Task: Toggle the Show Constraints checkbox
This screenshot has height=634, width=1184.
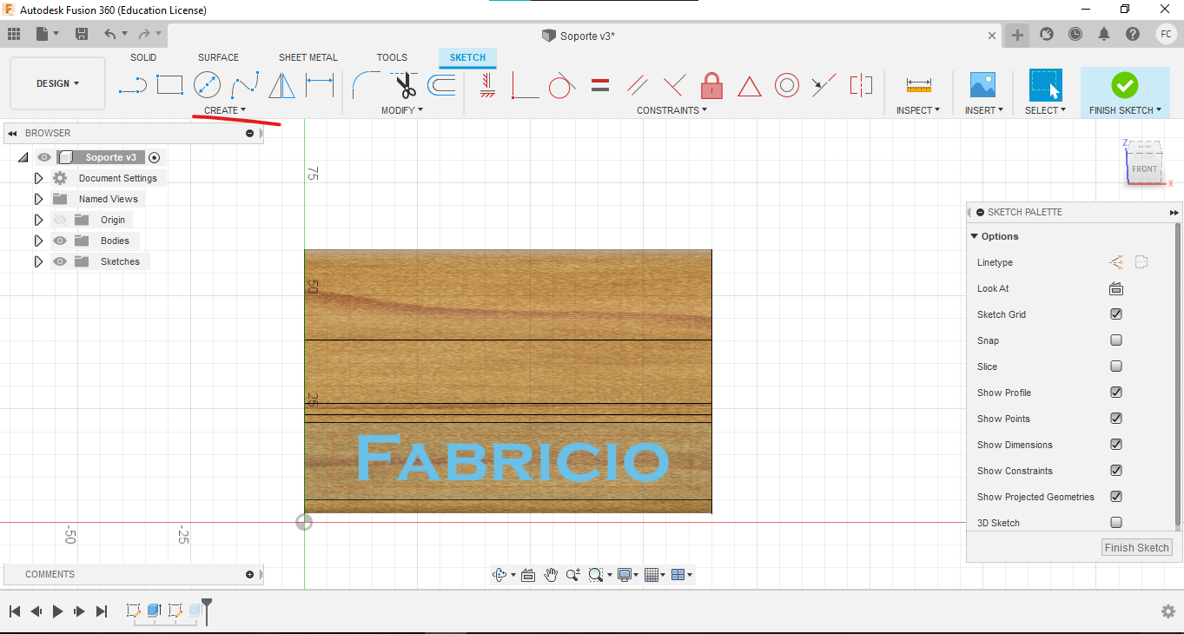Action: (x=1116, y=471)
